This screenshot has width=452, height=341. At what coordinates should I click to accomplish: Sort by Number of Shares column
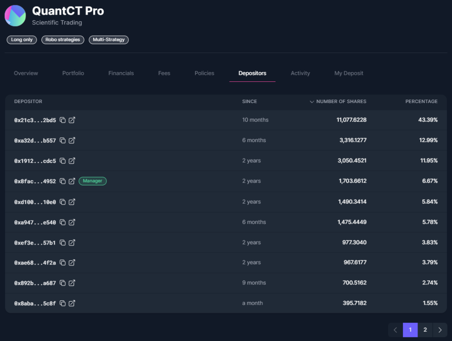tap(338, 102)
